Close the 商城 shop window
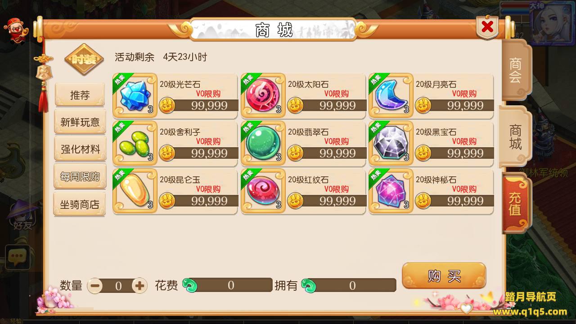The height and width of the screenshot is (324, 576). 487,27
